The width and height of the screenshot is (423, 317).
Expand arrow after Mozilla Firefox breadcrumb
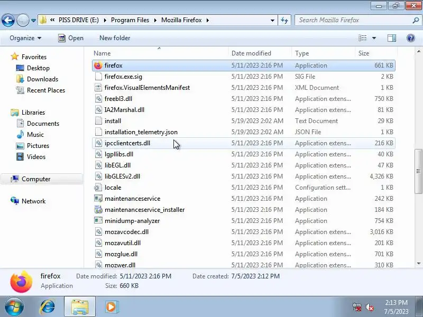coord(207,20)
